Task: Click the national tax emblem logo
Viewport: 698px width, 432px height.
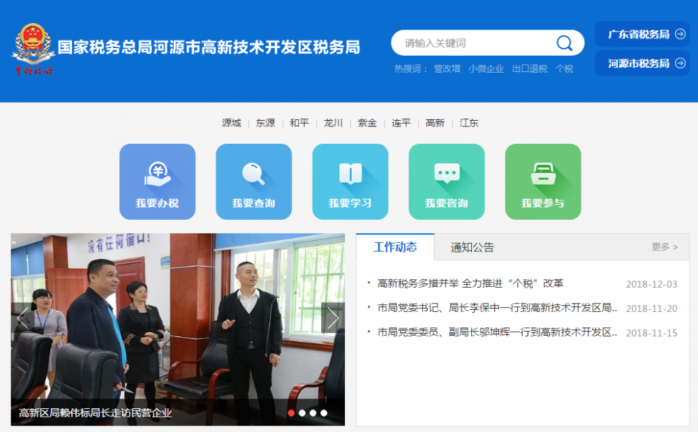Action: click(34, 43)
